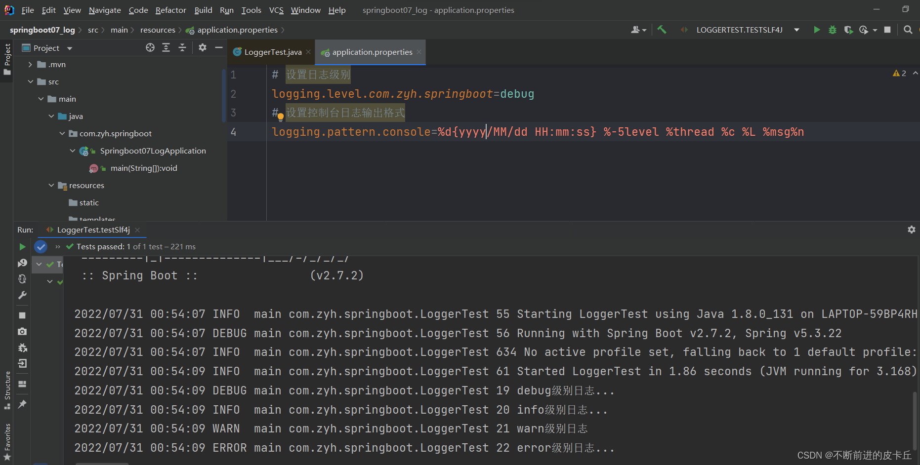Collapse the main folder

pyautogui.click(x=41, y=99)
